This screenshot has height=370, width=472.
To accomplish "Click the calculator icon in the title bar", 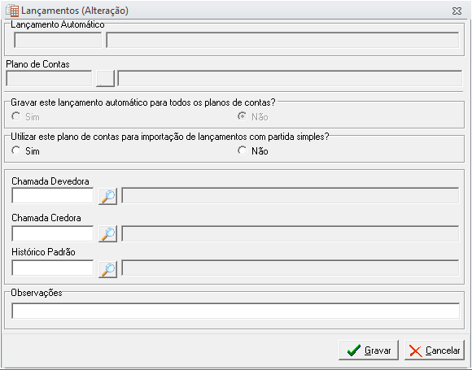I will pyautogui.click(x=13, y=11).
